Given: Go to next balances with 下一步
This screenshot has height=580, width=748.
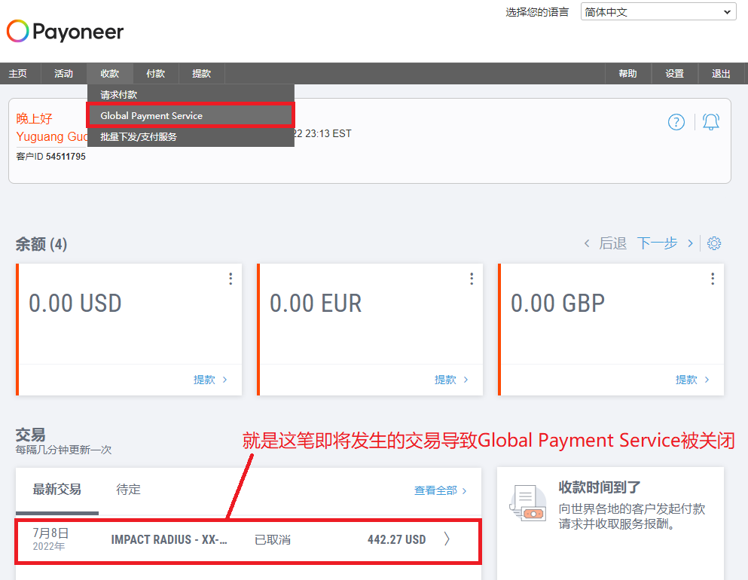Looking at the screenshot, I should (x=665, y=243).
